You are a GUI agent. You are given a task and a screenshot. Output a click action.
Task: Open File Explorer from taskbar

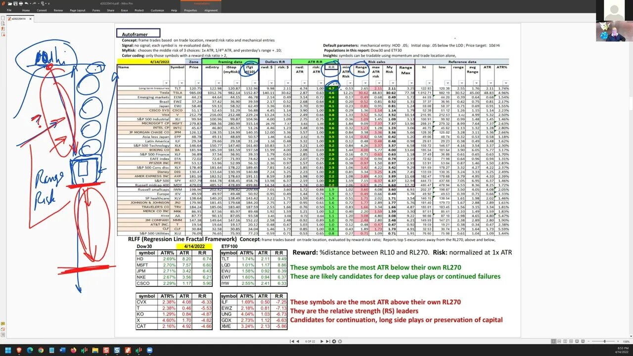coord(95,350)
